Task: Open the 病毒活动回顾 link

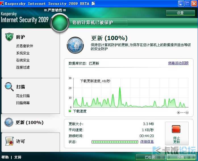Action: 178,63
